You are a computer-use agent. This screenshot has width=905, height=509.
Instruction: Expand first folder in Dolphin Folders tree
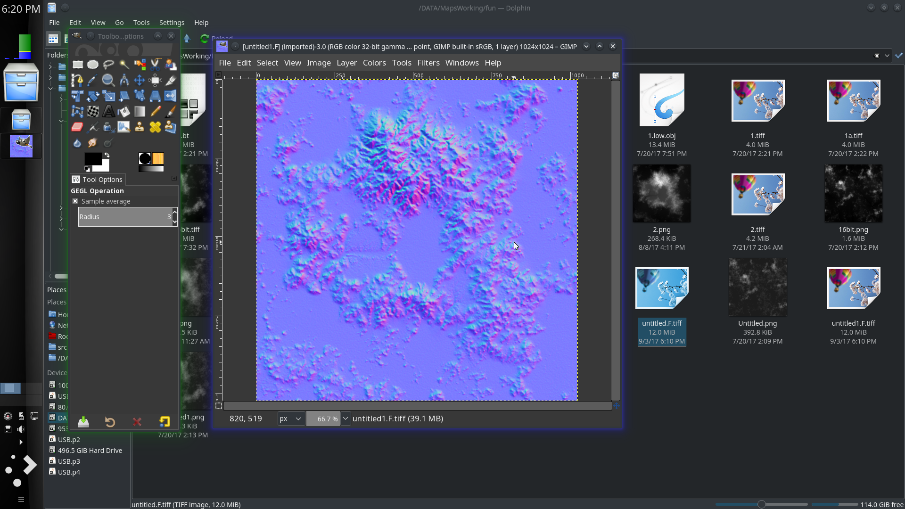[50, 67]
